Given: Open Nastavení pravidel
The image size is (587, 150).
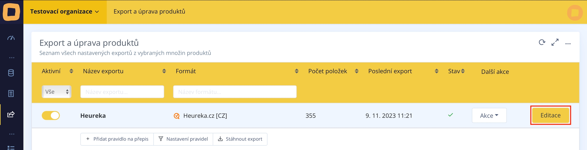Looking at the screenshot, I should tap(183, 139).
